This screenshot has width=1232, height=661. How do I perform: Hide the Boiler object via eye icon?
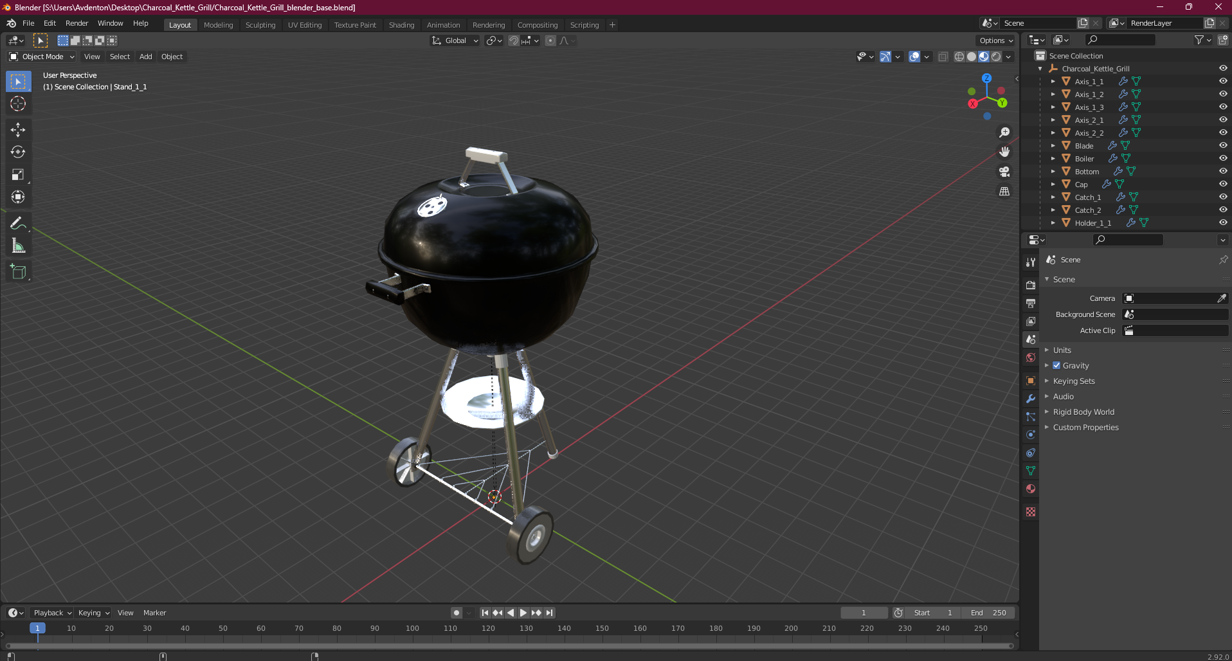tap(1223, 159)
